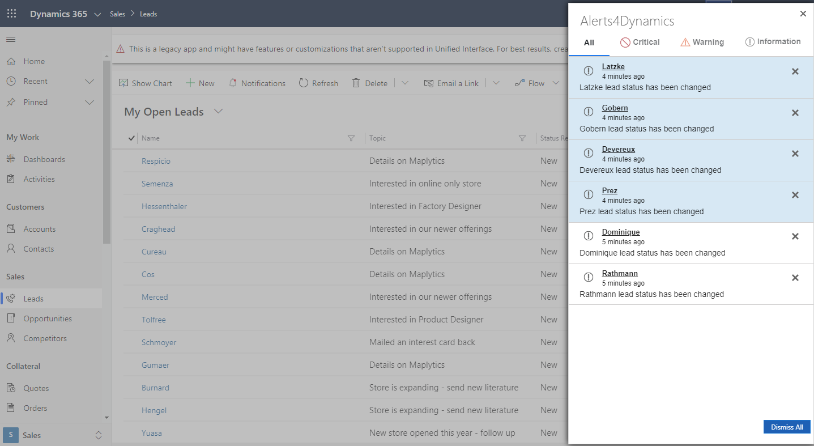Open the app launcher waffle icon

(11, 14)
